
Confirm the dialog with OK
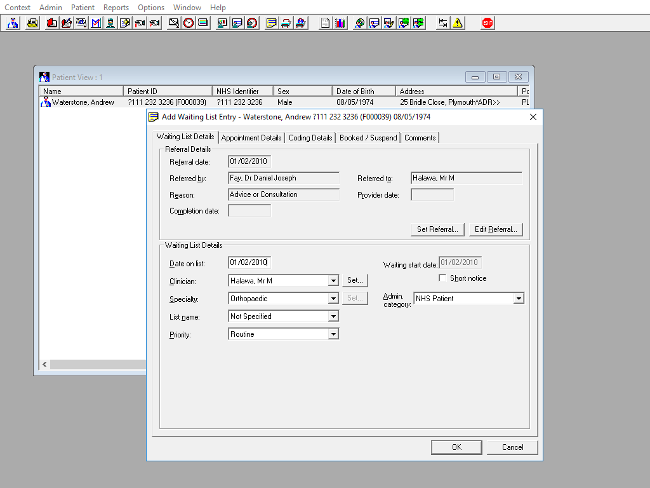(456, 447)
